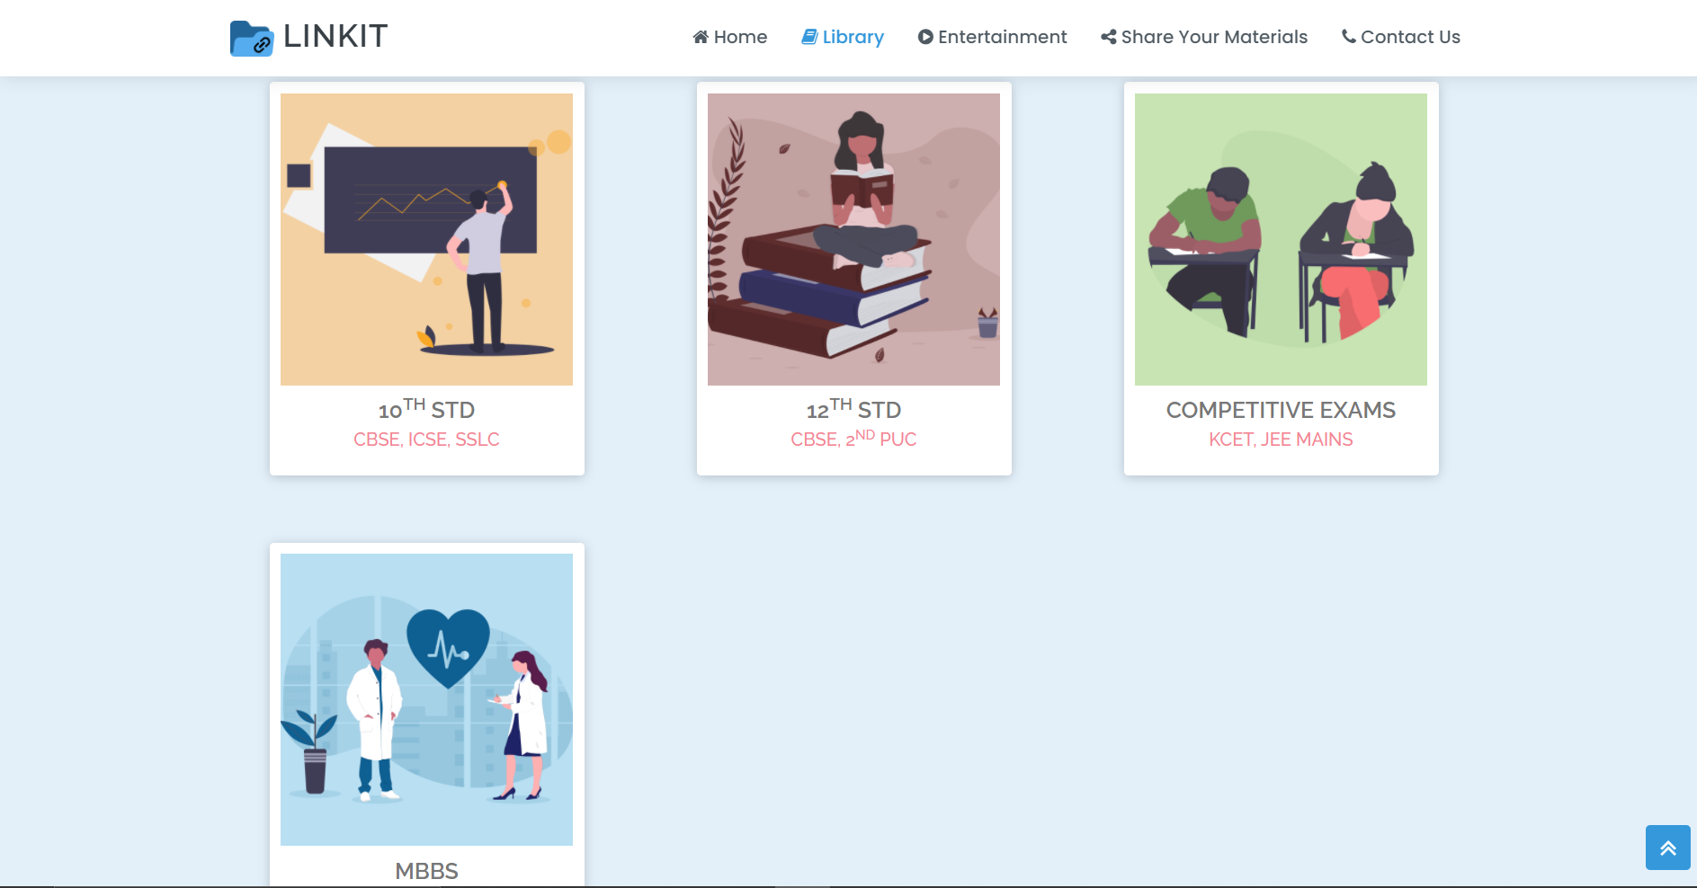Open Share Your Materials page
Viewport: 1697px width, 888px height.
tap(1204, 37)
